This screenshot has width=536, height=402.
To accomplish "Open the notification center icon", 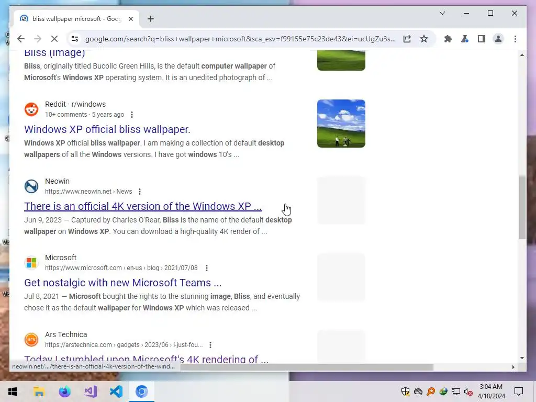I will 519,392.
